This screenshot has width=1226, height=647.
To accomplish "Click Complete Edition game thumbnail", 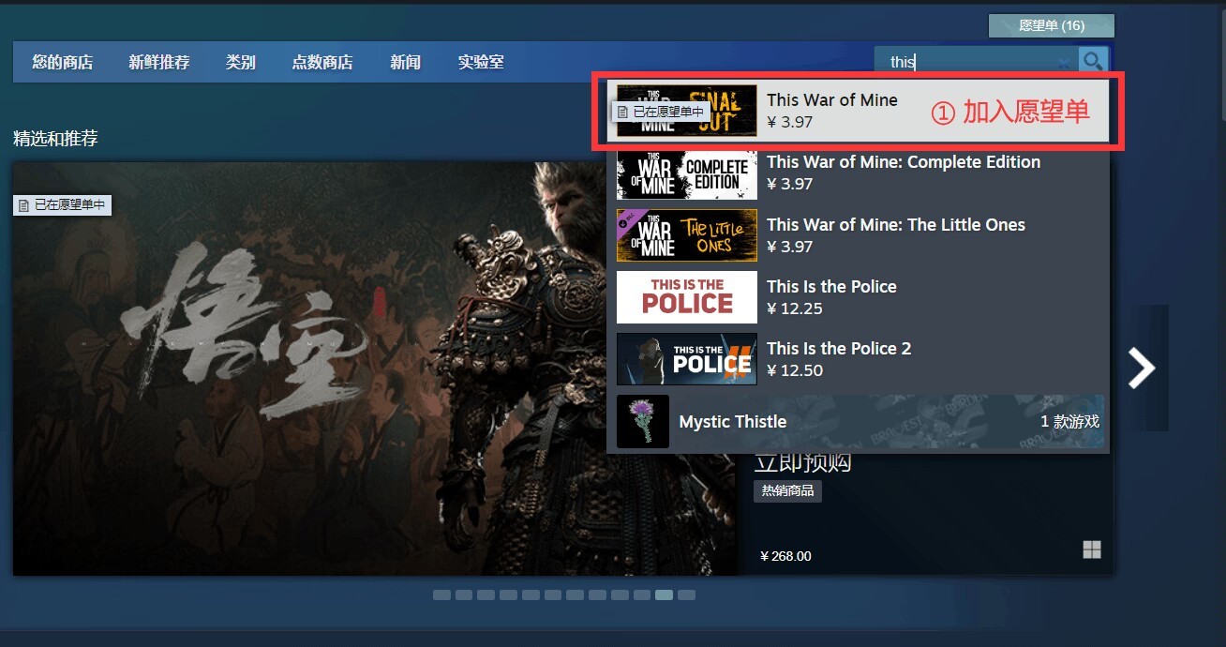I will [686, 173].
